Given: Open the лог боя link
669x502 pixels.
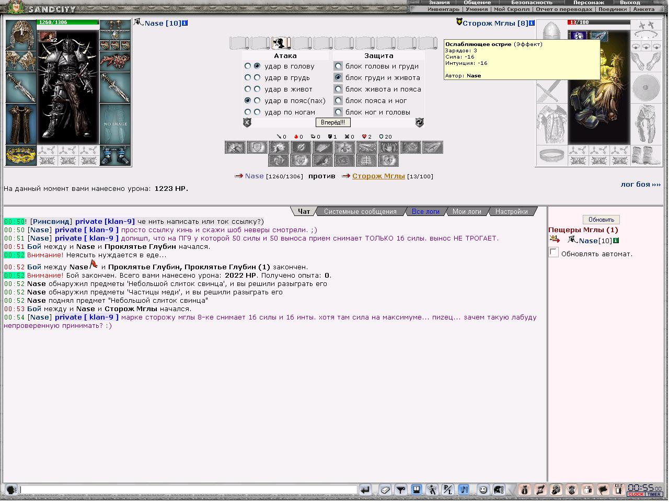Looking at the screenshot, I should point(641,185).
